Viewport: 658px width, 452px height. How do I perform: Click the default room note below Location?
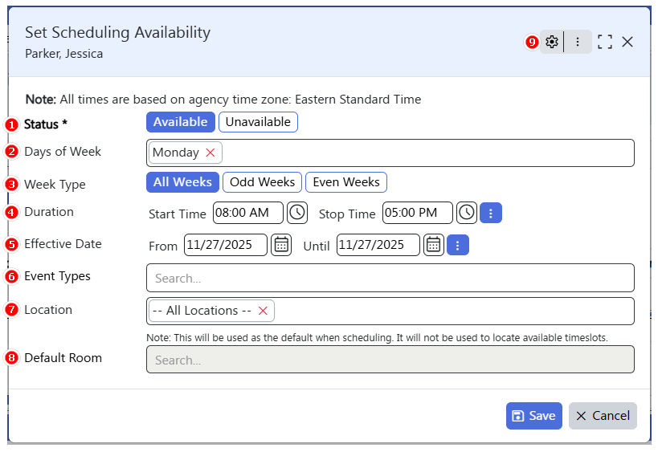[377, 337]
